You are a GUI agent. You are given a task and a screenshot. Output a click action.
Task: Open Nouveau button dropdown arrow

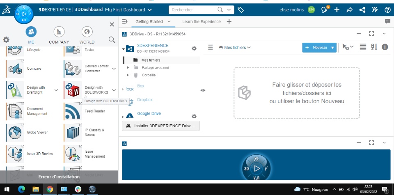click(x=332, y=48)
